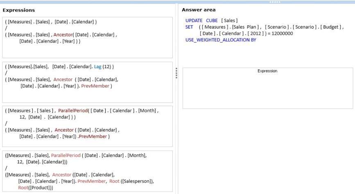Click the Expression label in the answer box
This screenshot has height=194, width=355.
coord(267,71)
